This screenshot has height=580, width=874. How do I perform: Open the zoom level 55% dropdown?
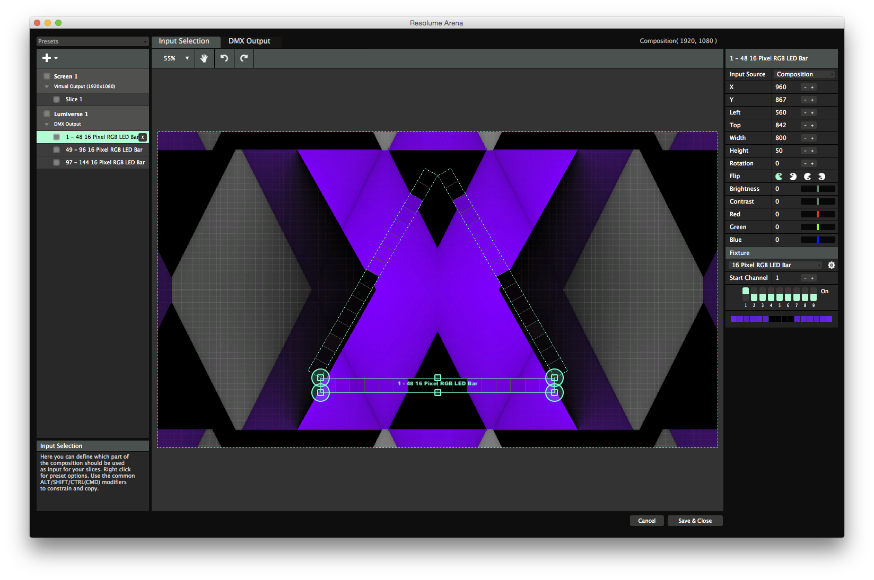[173, 58]
